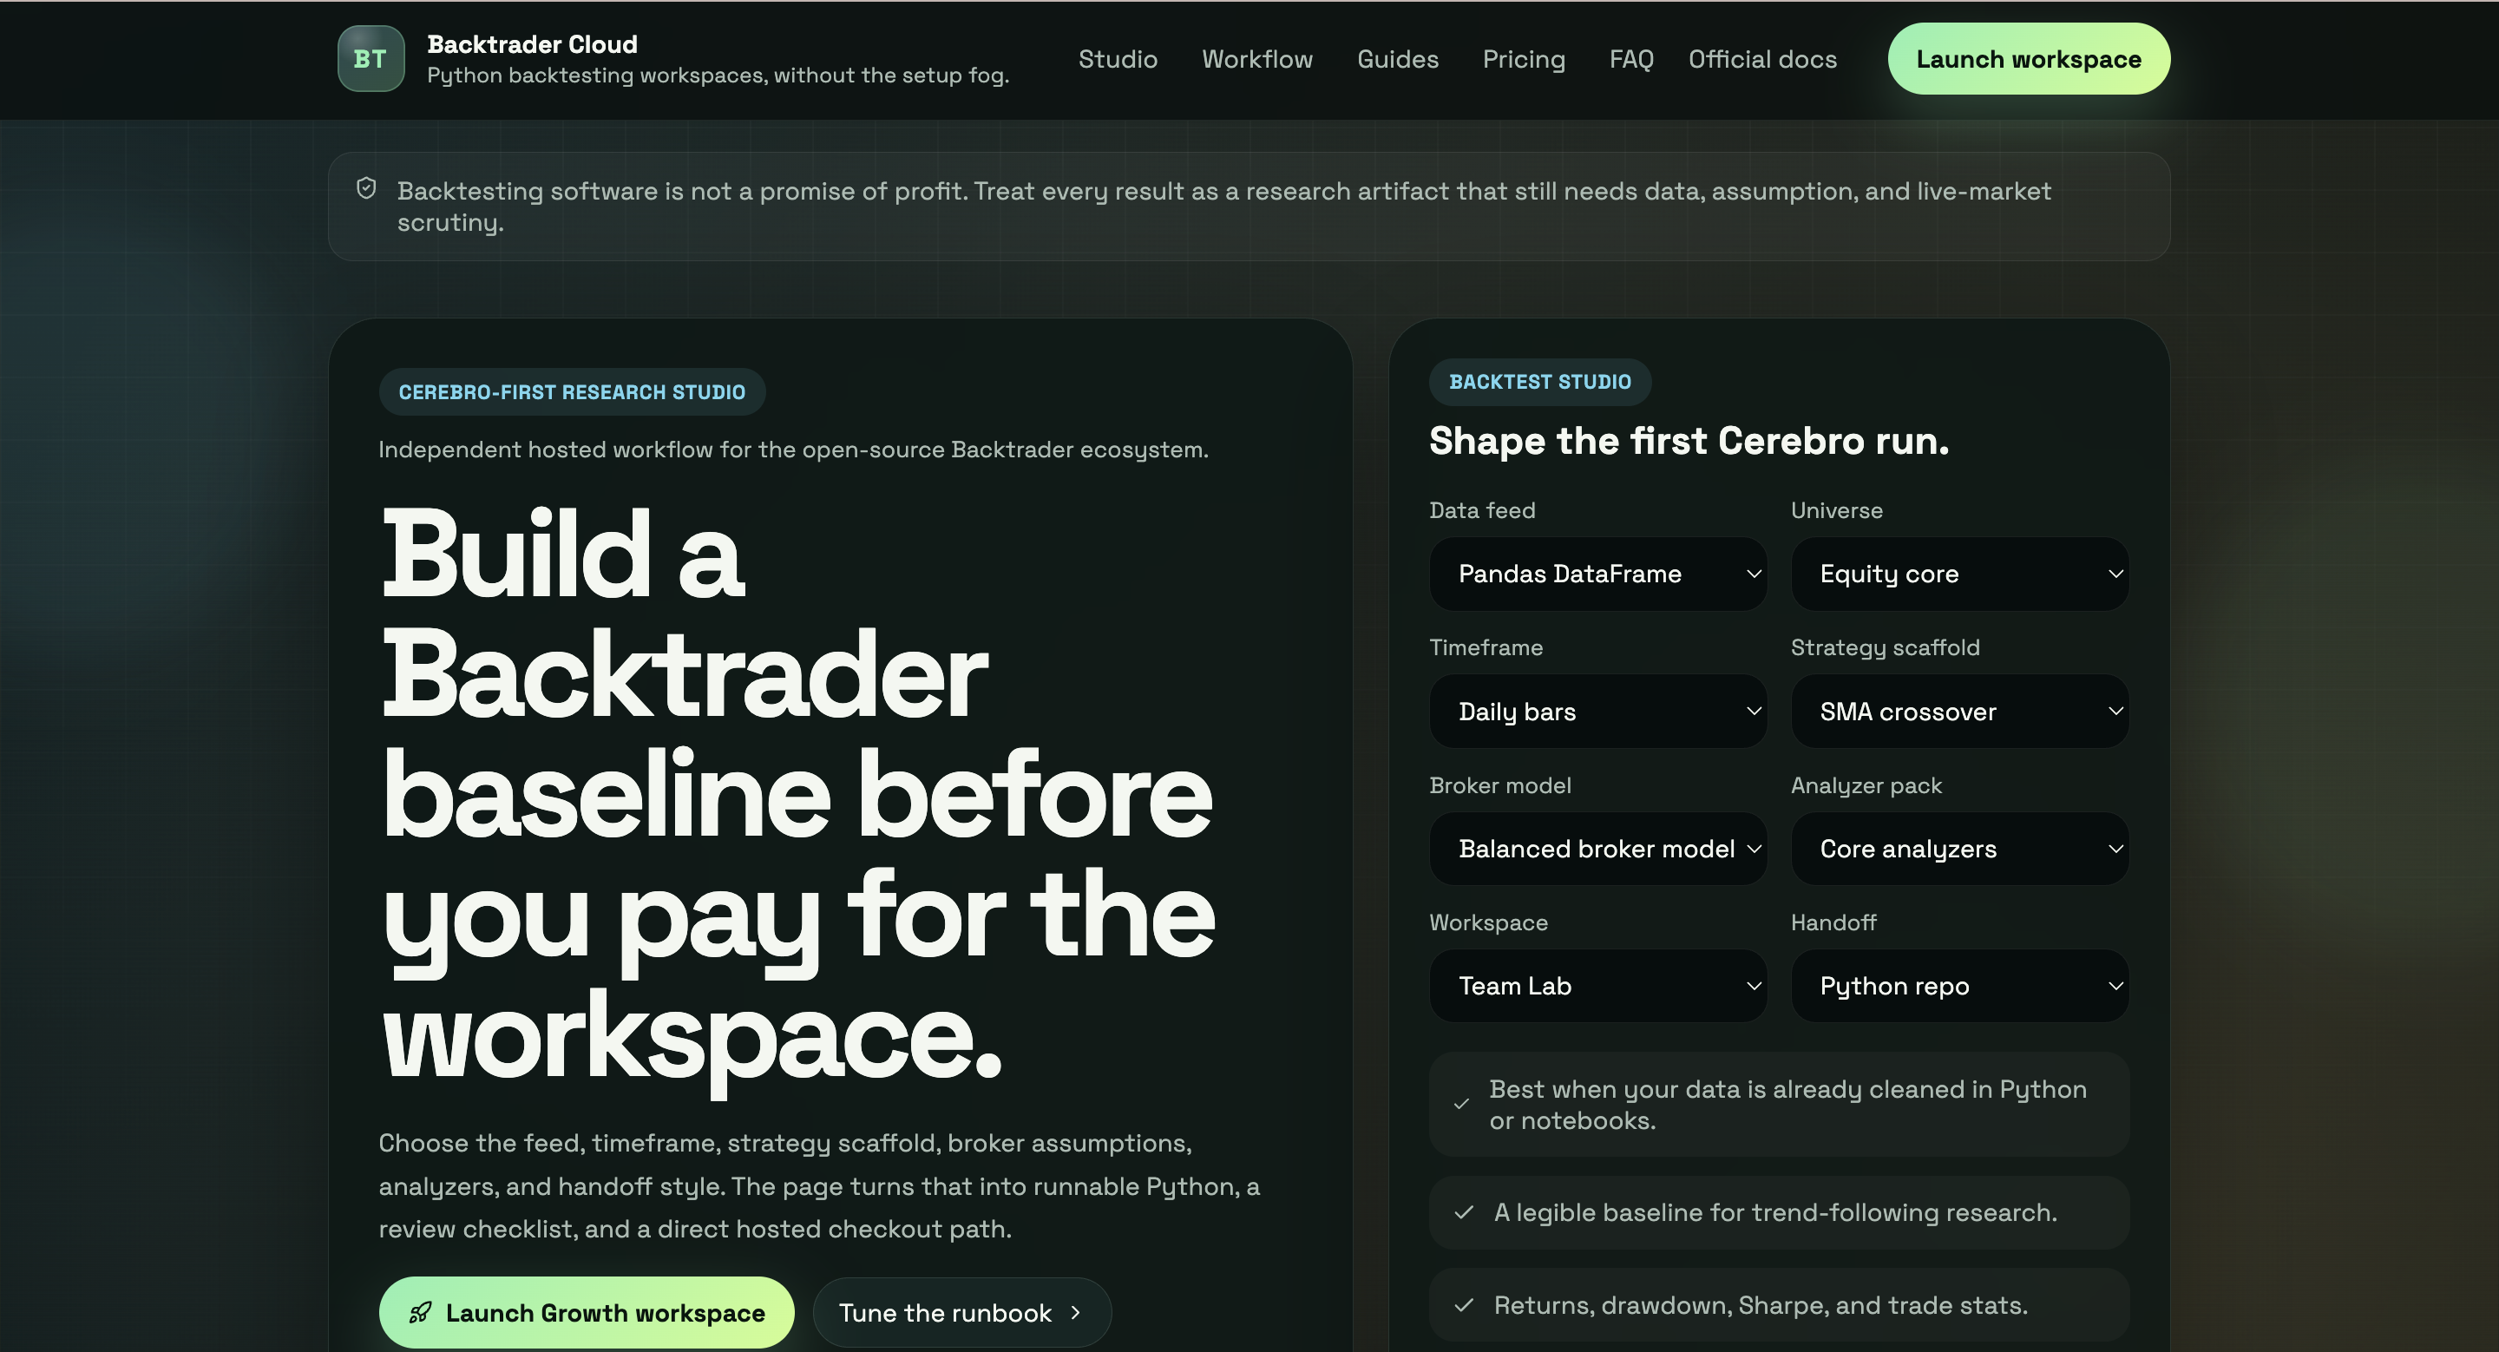Expand the Timeframe dropdown showing Daily bars
The image size is (2499, 1352).
1597,712
